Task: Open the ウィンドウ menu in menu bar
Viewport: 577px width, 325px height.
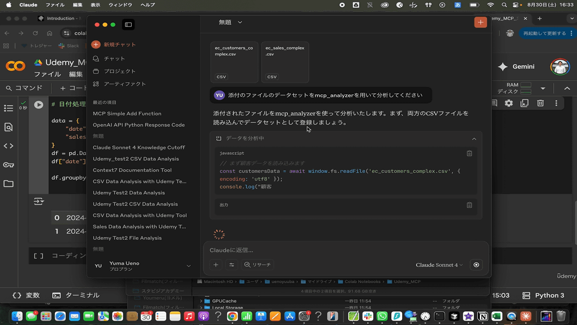Action: coord(120,4)
